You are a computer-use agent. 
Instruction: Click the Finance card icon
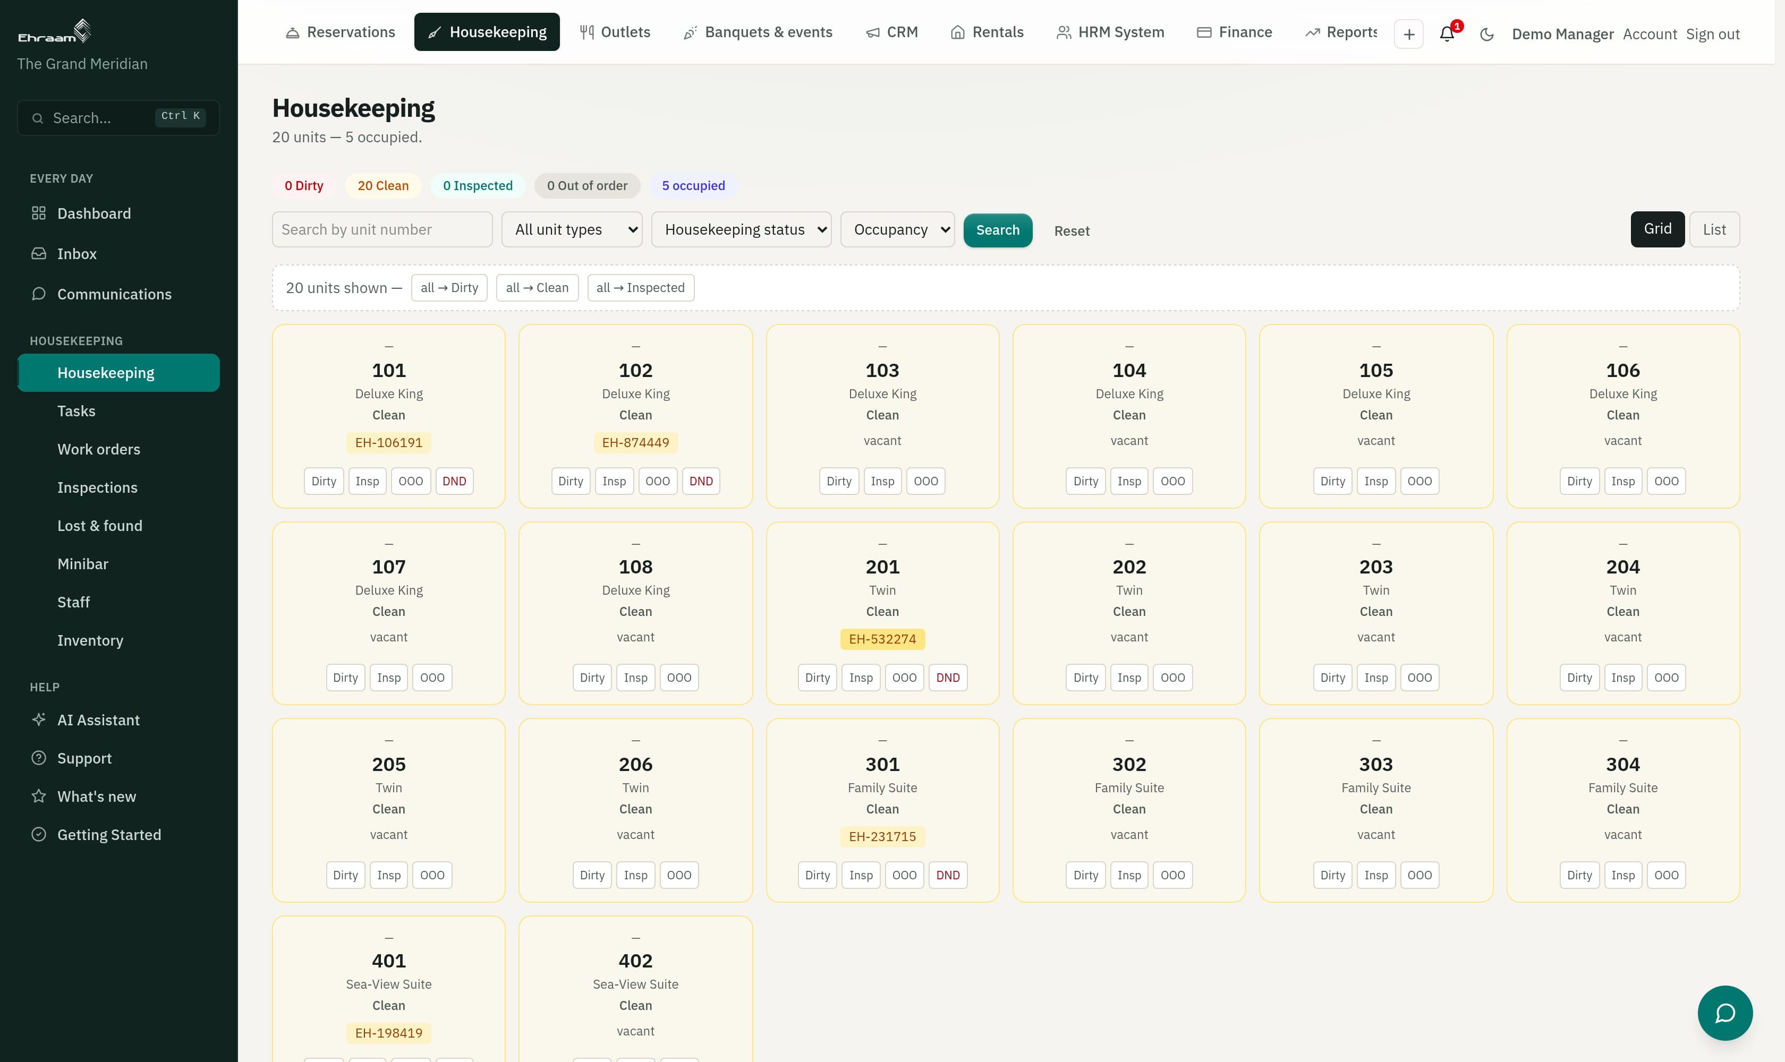pos(1204,32)
